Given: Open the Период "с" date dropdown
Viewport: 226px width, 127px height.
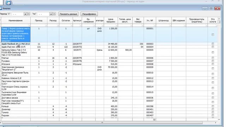Looking at the screenshot, I should [x=25, y=14].
